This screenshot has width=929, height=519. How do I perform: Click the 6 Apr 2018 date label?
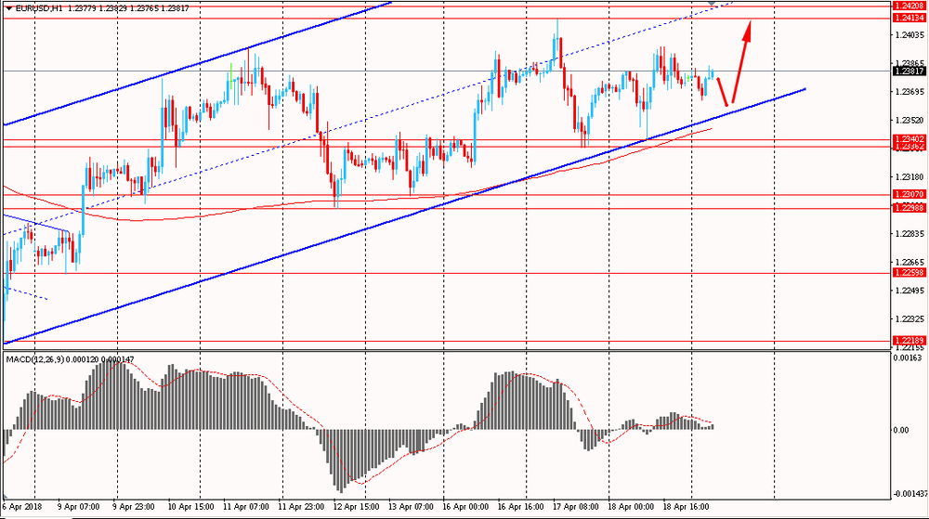22,507
